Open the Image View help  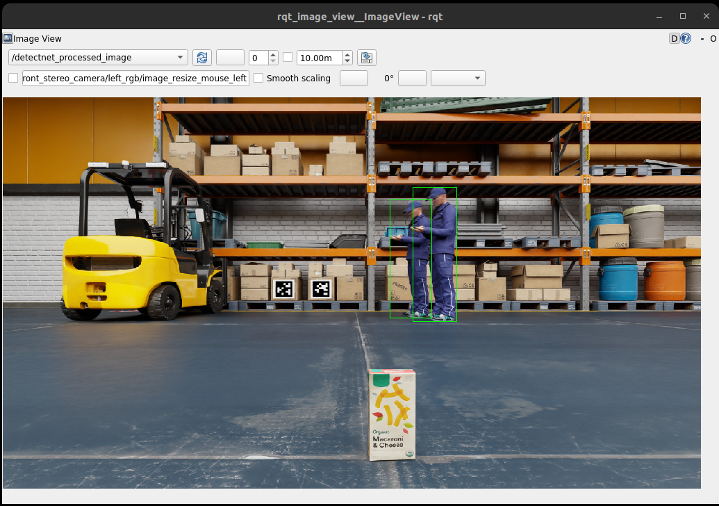[686, 38]
